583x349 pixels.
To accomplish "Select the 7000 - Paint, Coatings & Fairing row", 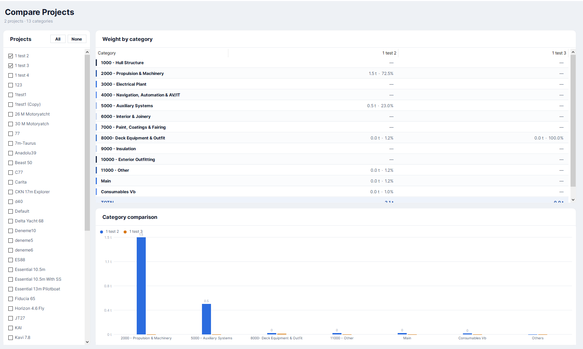I will coord(332,127).
